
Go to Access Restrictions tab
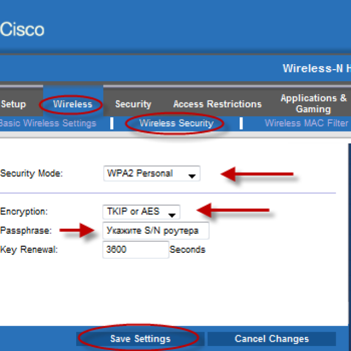[x=217, y=104]
